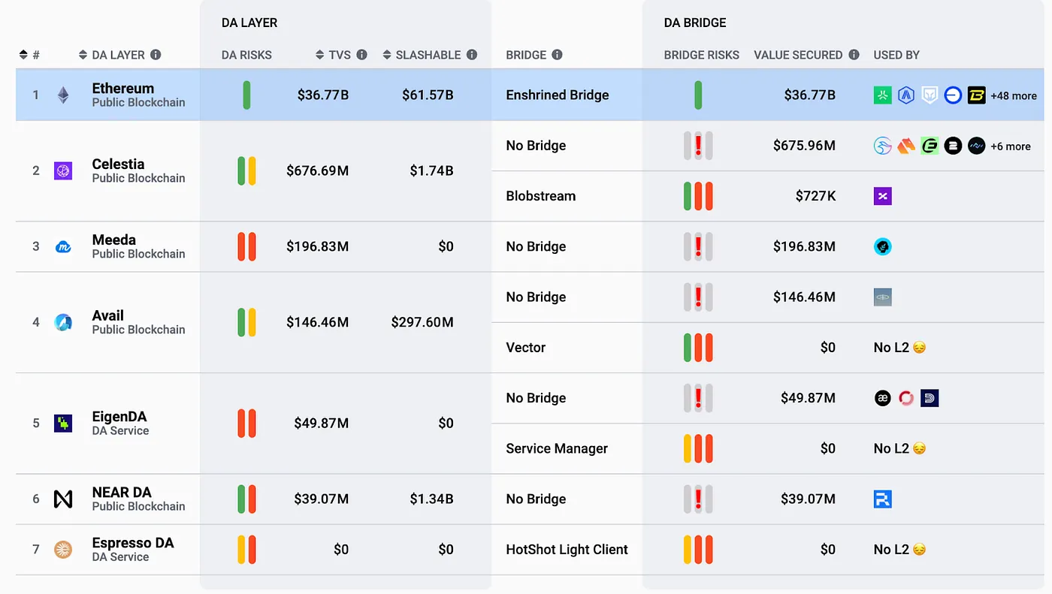This screenshot has height=594, width=1052.
Task: Click the Espresso DA logo icon
Action: pyautogui.click(x=63, y=550)
